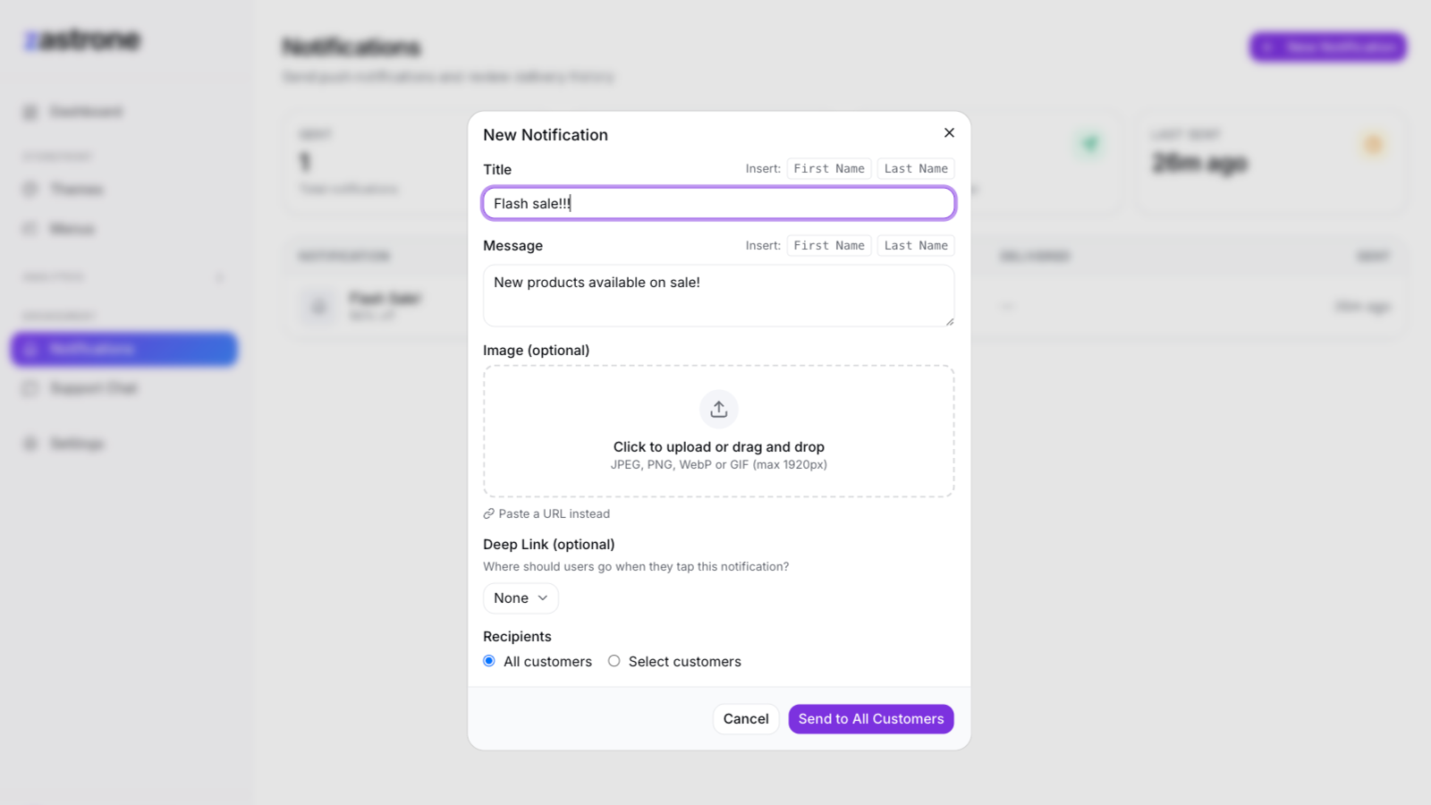Grab the Message textarea resize handle
1431x805 pixels.
(x=949, y=321)
